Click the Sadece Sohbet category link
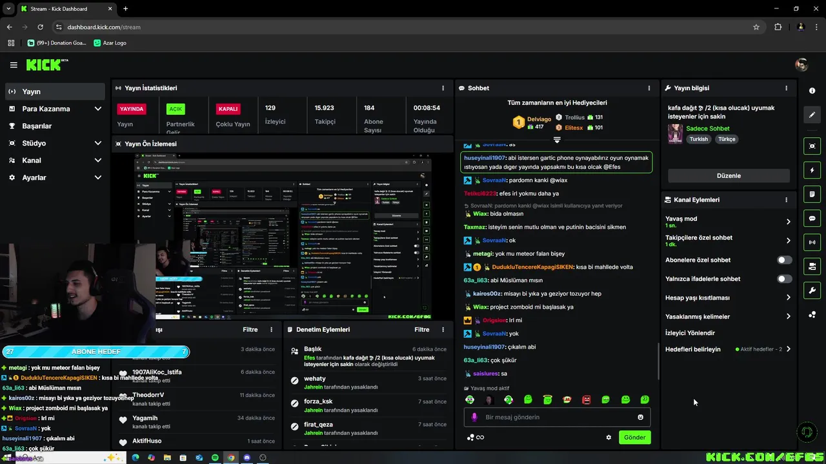The width and height of the screenshot is (826, 464). click(707, 128)
